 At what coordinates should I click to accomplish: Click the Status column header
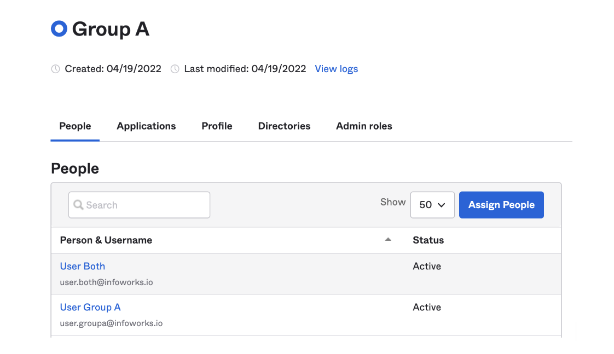(428, 240)
